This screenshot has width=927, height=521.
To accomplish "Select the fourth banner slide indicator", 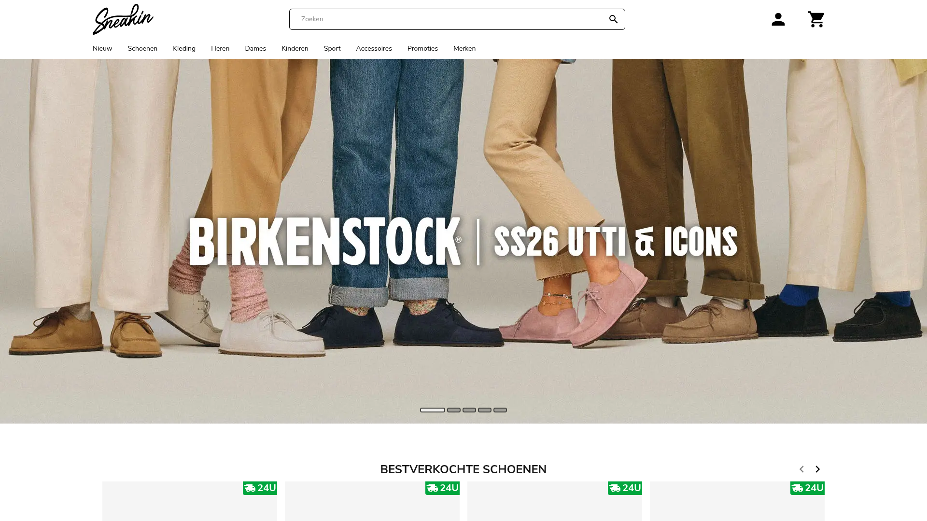I will (x=485, y=410).
